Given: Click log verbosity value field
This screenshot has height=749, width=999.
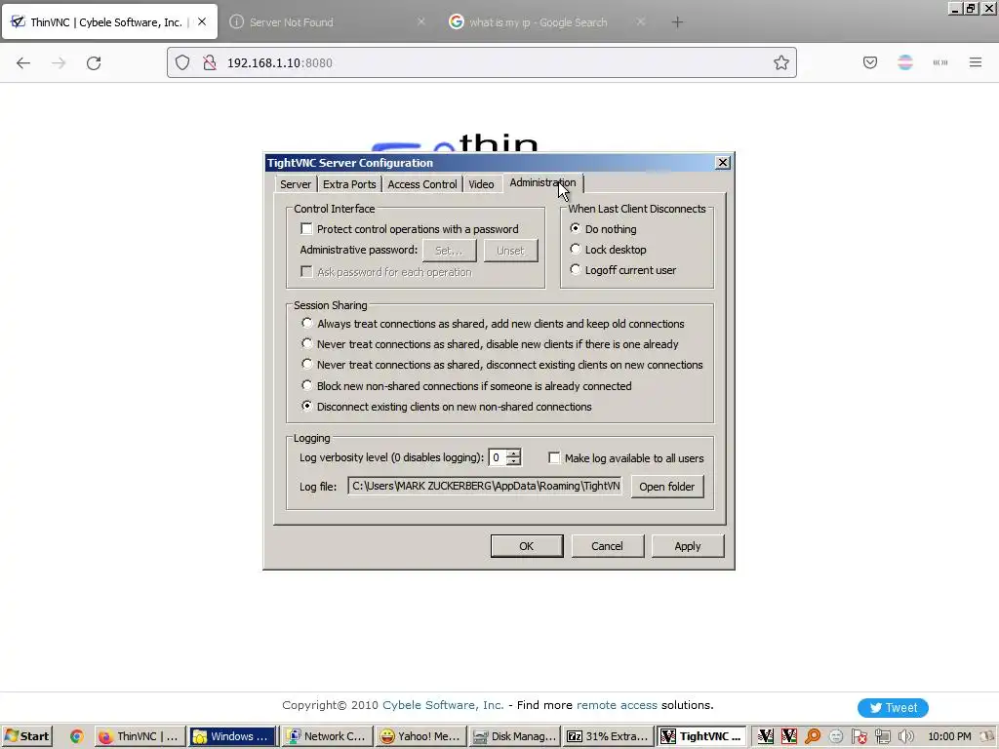Looking at the screenshot, I should (497, 457).
